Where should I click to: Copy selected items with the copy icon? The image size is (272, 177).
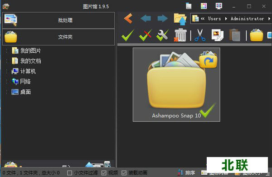pos(217,35)
